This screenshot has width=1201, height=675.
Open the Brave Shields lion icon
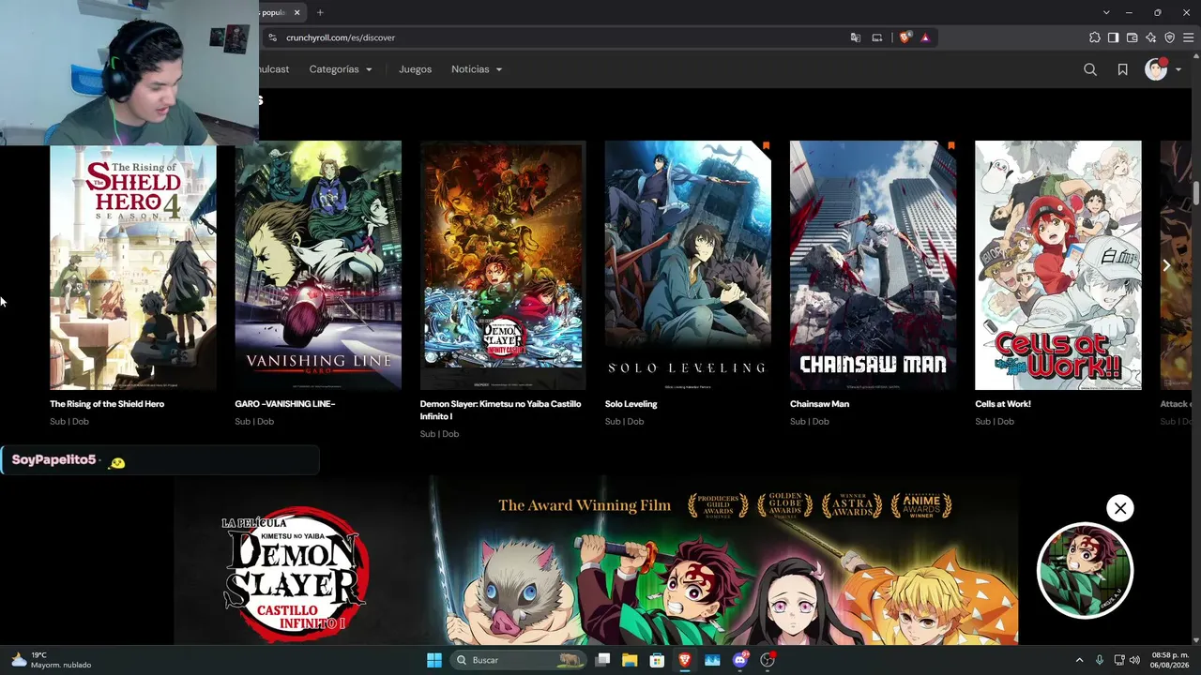905,37
